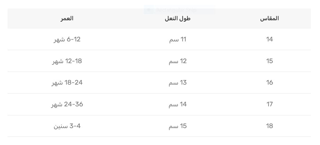
Task: Click the icon beside Rectangular Snip
Action: 149,10
